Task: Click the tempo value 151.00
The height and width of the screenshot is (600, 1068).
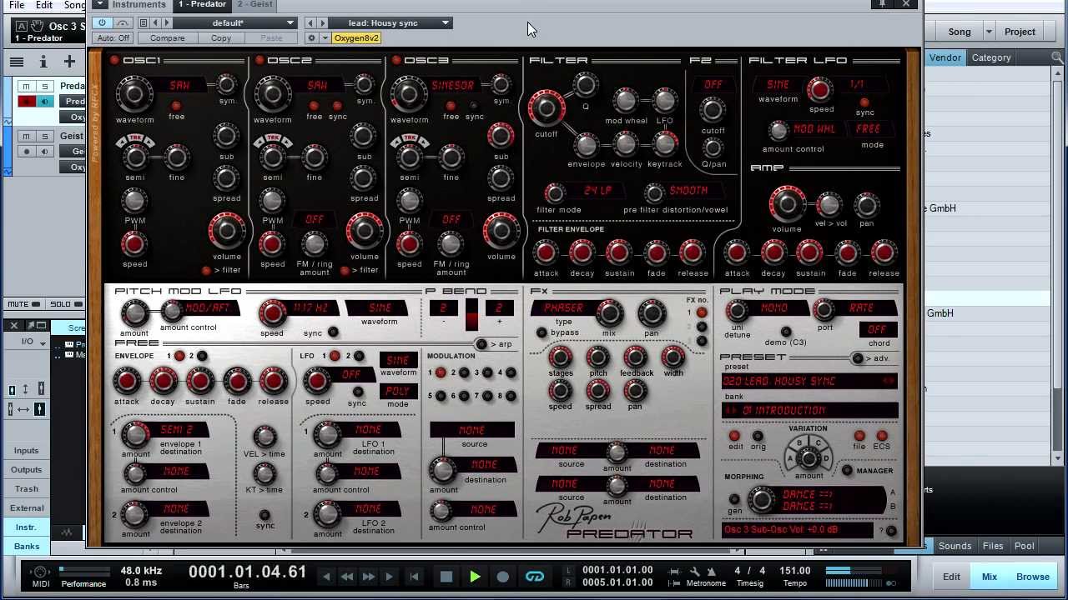Action: point(795,571)
